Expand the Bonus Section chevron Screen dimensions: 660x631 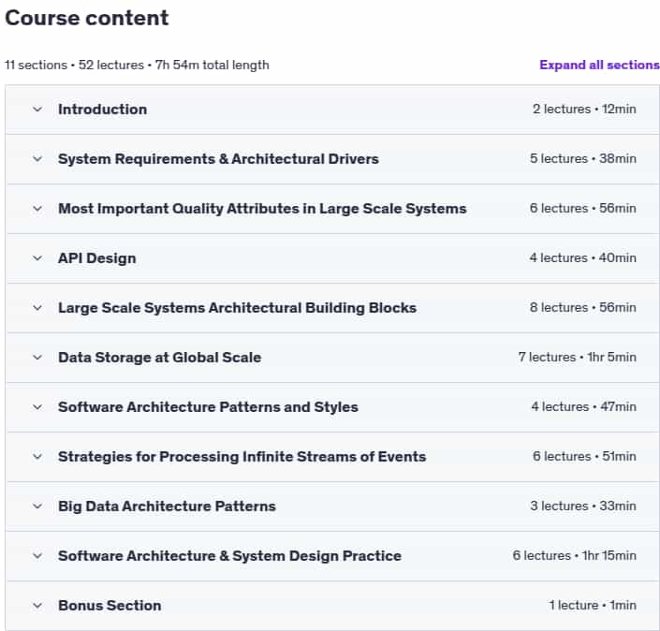point(37,606)
